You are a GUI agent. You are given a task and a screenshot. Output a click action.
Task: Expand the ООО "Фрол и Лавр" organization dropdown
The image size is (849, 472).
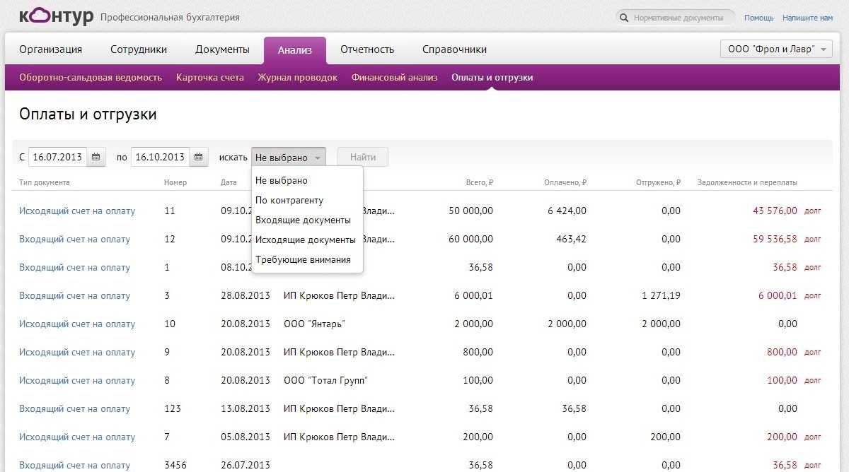click(x=775, y=49)
